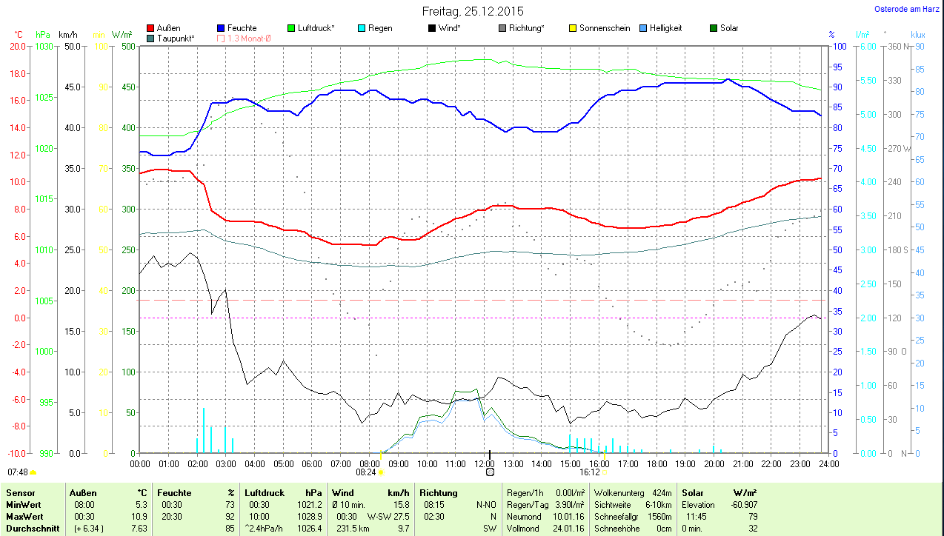The width and height of the screenshot is (944, 536).
Task: Click the blue Feuchte legend icon
Action: 222,28
